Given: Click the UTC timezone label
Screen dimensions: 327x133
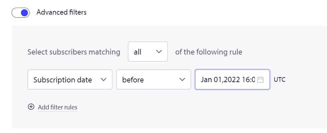Looking at the screenshot, I should [x=279, y=79].
